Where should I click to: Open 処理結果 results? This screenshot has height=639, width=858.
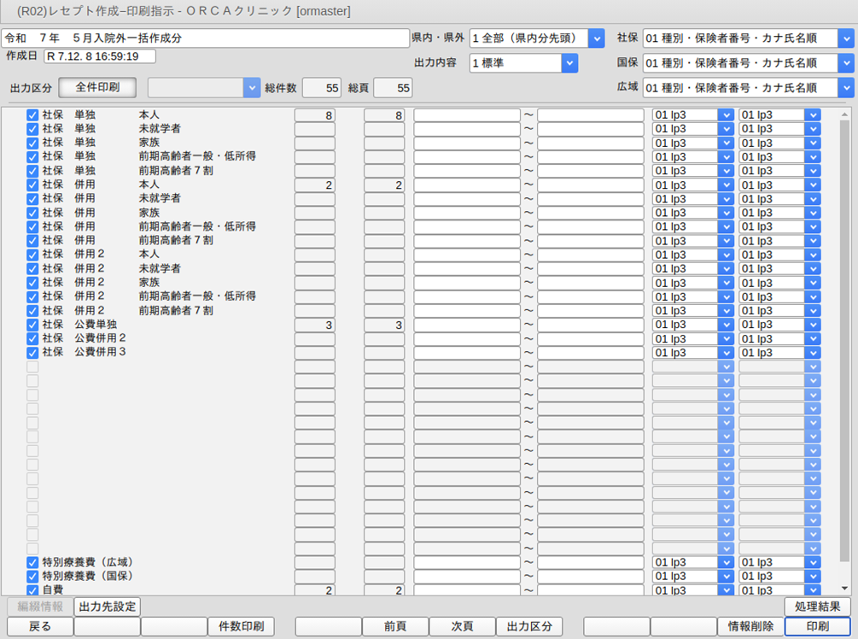click(817, 606)
